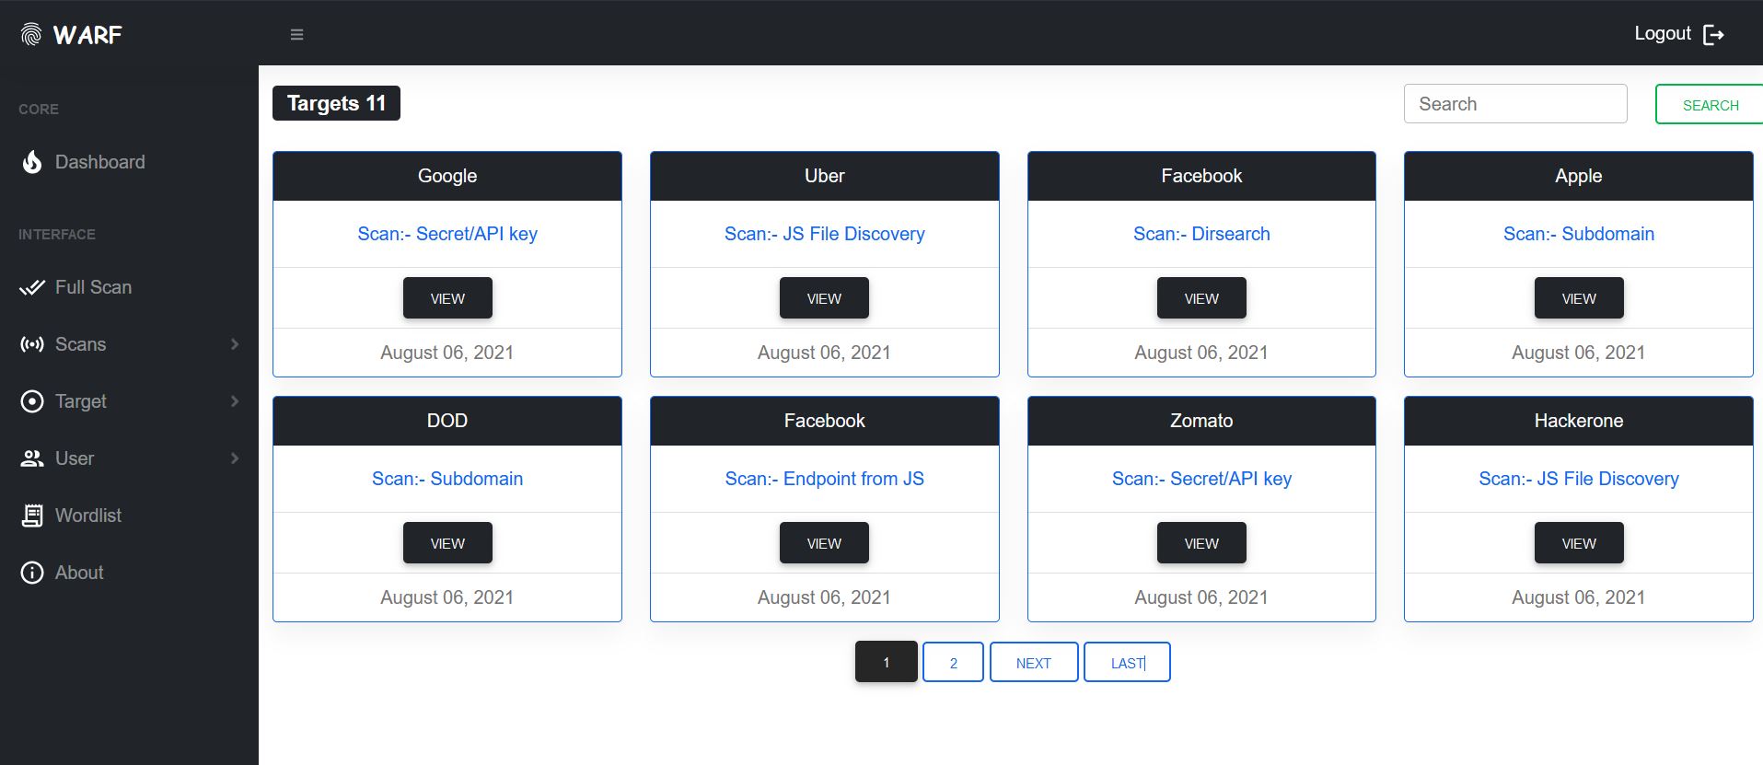Expand the Target submenu chevron
Viewport: 1763px width, 765px height.
[x=235, y=401]
